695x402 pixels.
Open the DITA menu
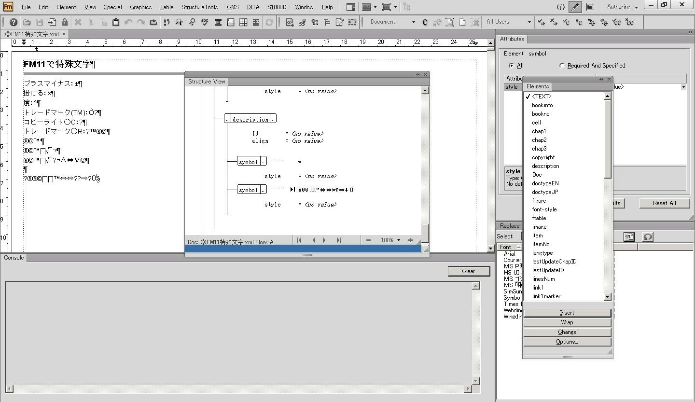click(253, 7)
